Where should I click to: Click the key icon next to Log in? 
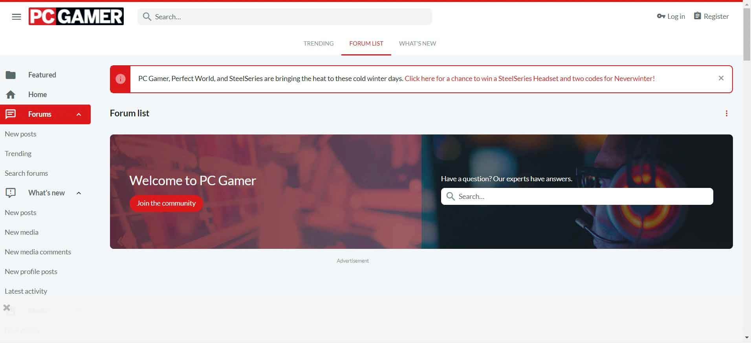click(661, 16)
